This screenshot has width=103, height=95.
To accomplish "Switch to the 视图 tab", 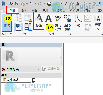I will click(34, 11).
